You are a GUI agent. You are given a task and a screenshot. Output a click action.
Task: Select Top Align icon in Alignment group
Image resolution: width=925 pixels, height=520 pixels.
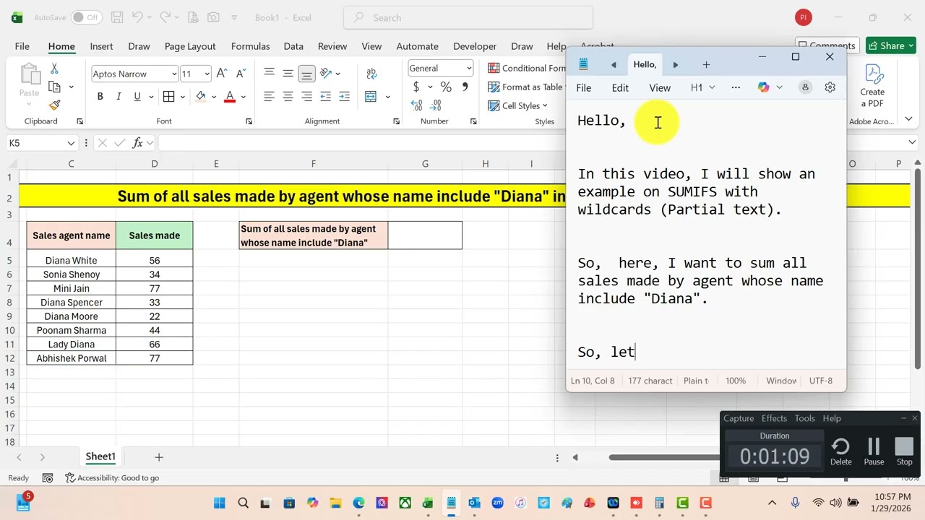click(269, 73)
